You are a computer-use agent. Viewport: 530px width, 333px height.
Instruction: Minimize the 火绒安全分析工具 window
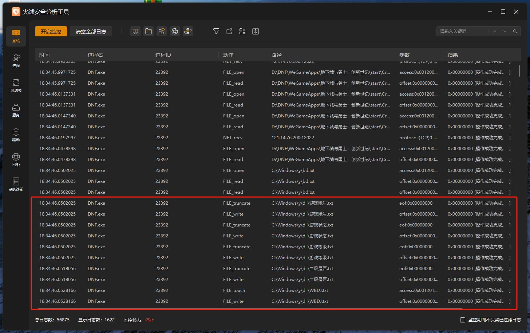point(490,12)
